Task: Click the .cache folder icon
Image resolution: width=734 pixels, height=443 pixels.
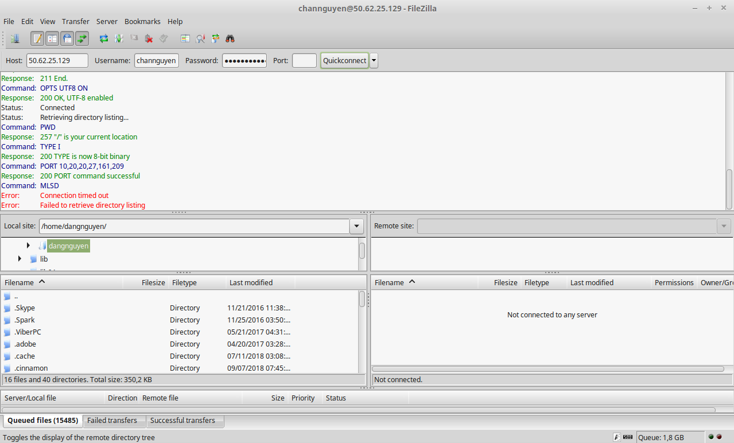Action: [x=7, y=356]
